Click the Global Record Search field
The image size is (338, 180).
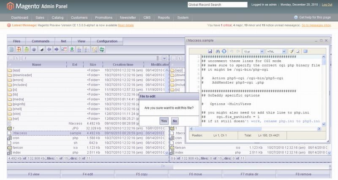click(x=218, y=5)
